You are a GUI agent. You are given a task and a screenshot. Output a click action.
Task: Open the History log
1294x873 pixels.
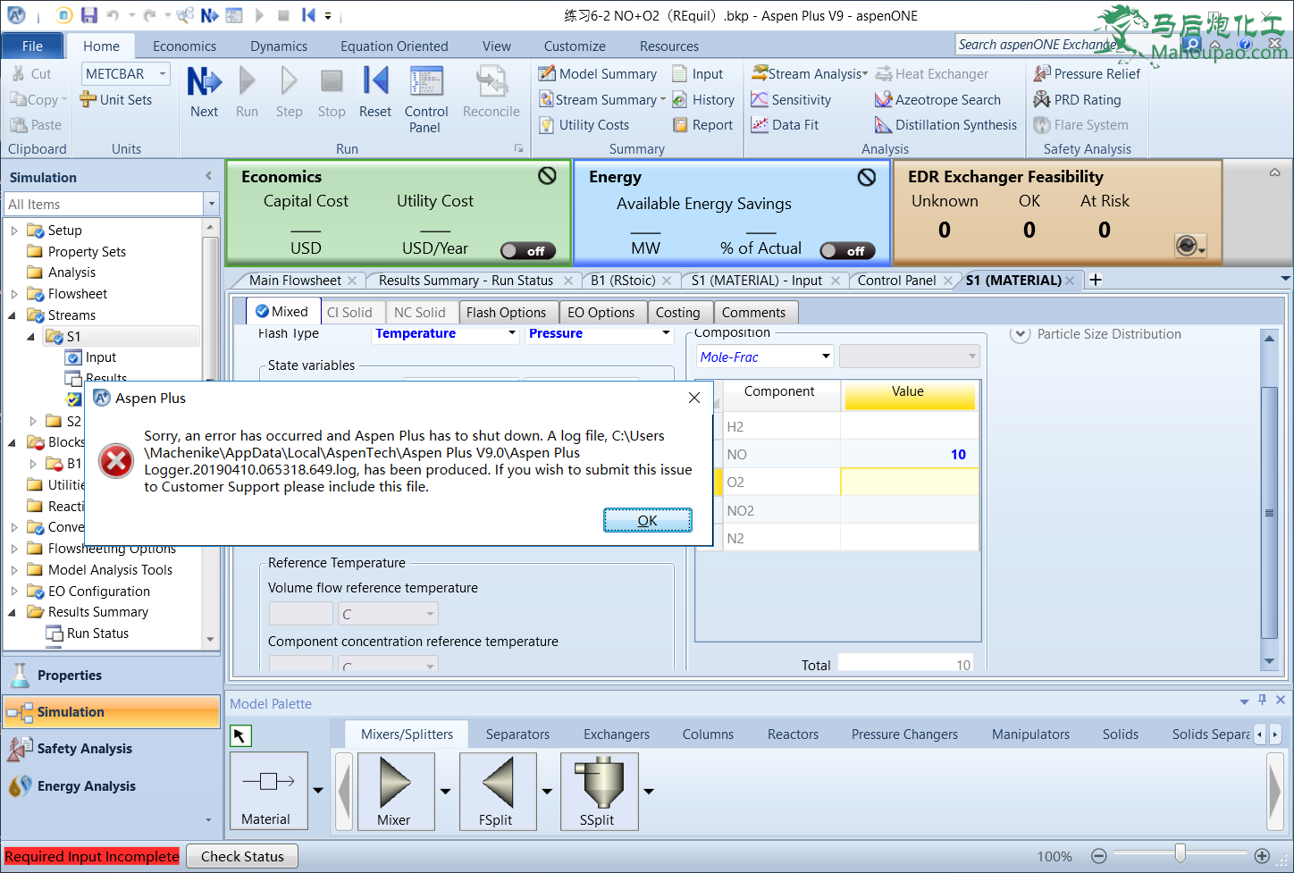coord(703,100)
